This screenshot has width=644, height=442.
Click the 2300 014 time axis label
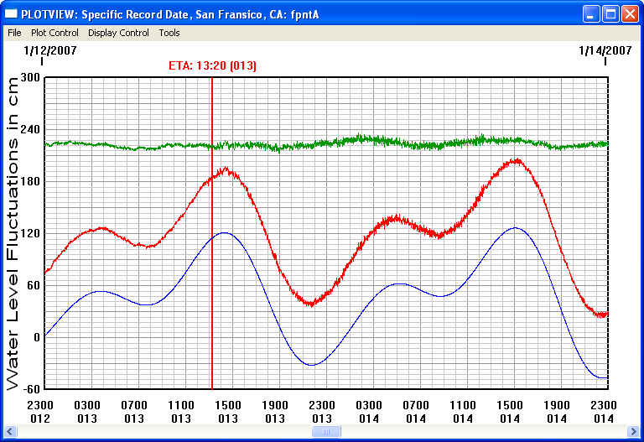(x=604, y=412)
